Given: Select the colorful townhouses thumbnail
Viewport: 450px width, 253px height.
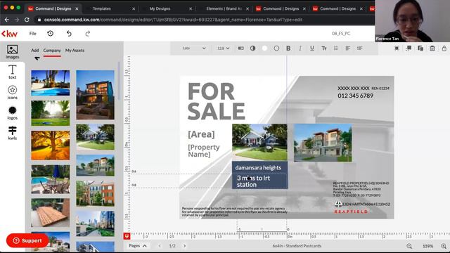Looking at the screenshot, I should coord(96,194).
